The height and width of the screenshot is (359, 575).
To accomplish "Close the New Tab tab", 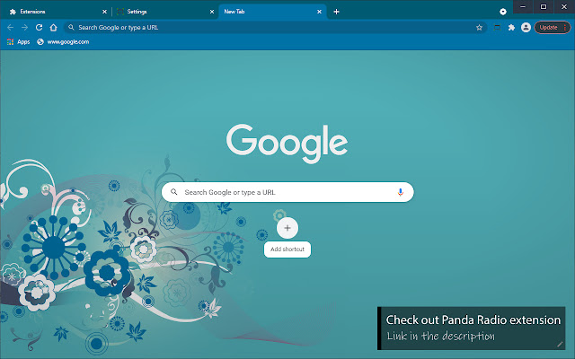I will coord(320,12).
